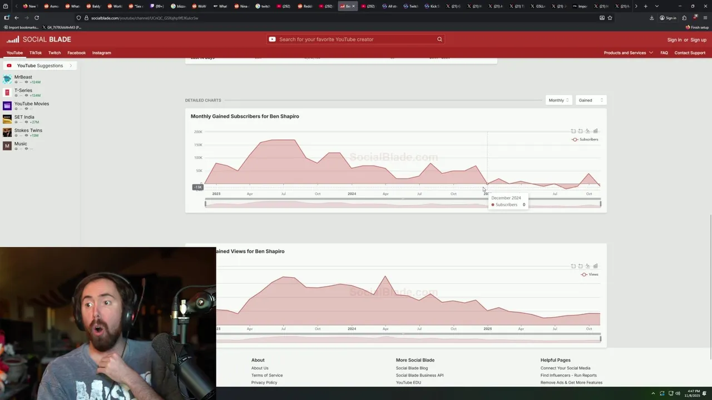Image resolution: width=712 pixels, height=400 pixels.
Task: Open the browser extensions icon
Action: click(684, 18)
